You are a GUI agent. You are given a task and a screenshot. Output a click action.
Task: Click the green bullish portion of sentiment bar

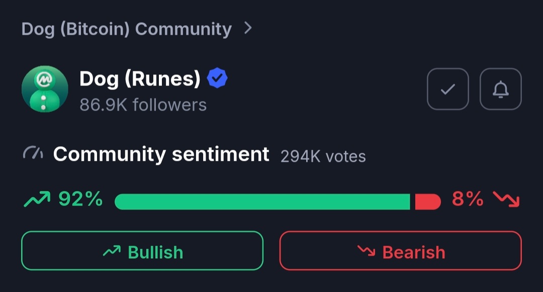coord(262,202)
